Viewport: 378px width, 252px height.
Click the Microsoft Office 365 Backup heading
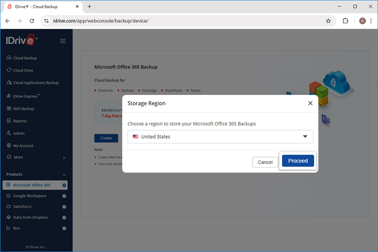[x=126, y=67]
